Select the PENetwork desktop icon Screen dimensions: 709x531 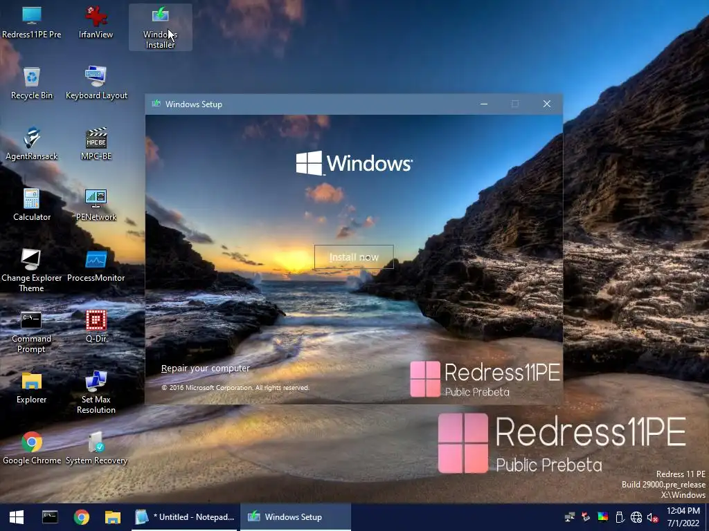(x=96, y=205)
